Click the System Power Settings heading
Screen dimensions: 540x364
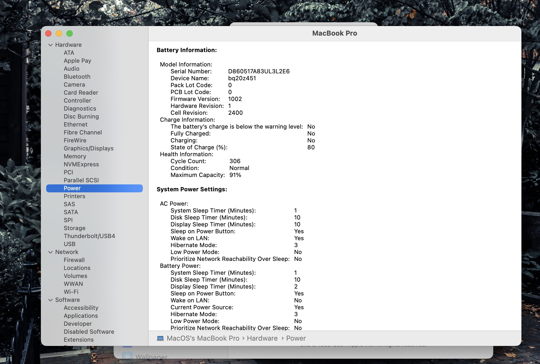192,189
